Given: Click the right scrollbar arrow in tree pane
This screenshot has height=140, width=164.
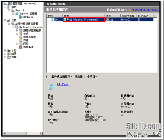Looking at the screenshot, I should coord(41,133).
